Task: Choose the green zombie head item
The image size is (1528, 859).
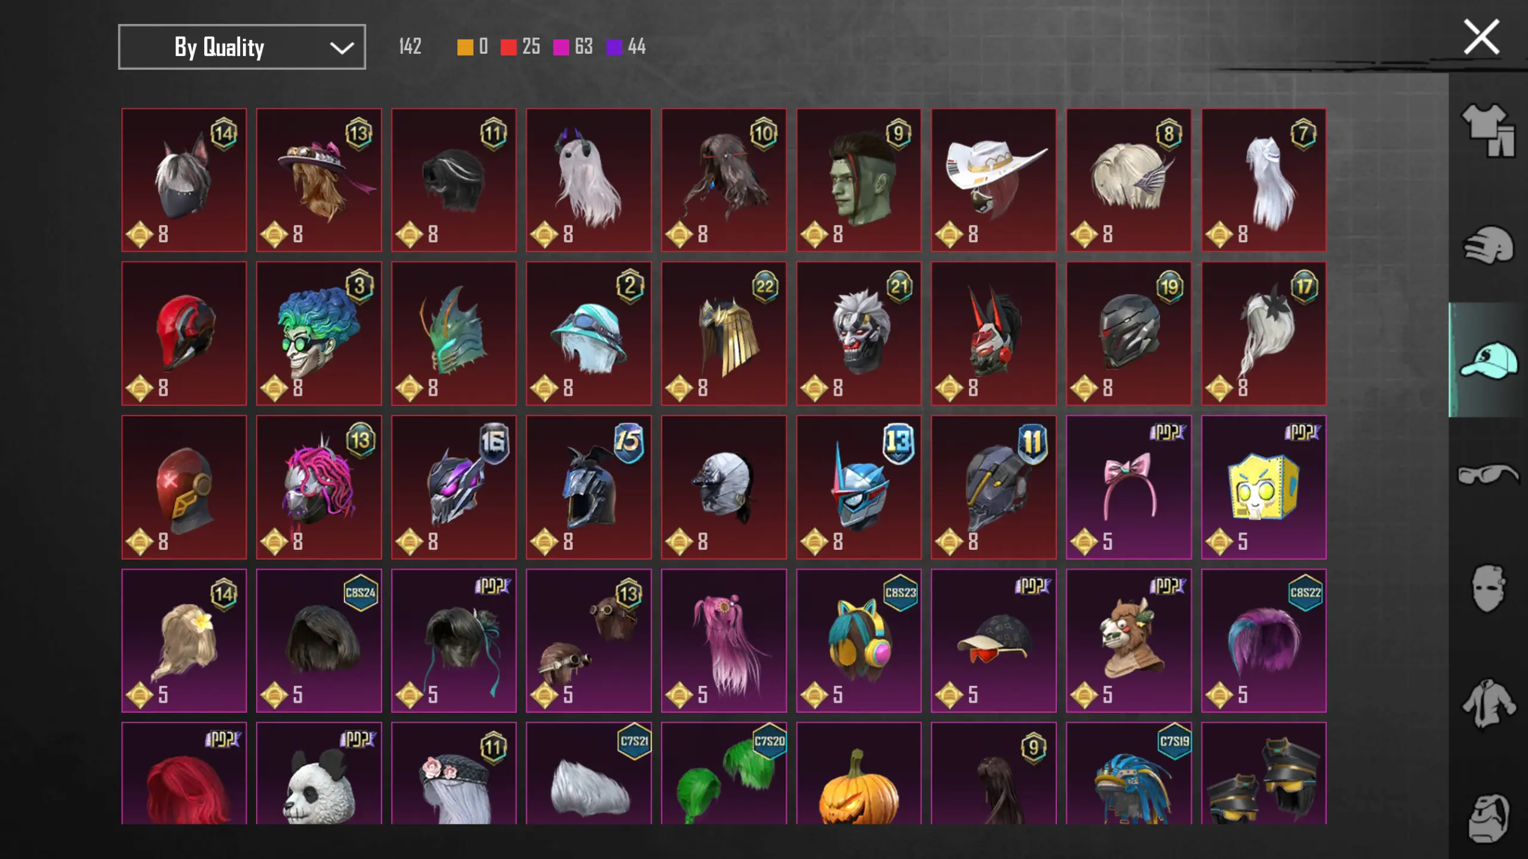Action: click(859, 180)
